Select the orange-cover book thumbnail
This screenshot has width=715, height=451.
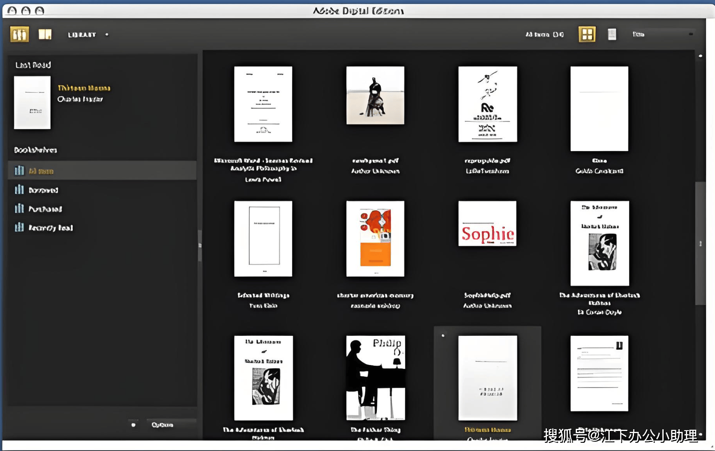(375, 239)
